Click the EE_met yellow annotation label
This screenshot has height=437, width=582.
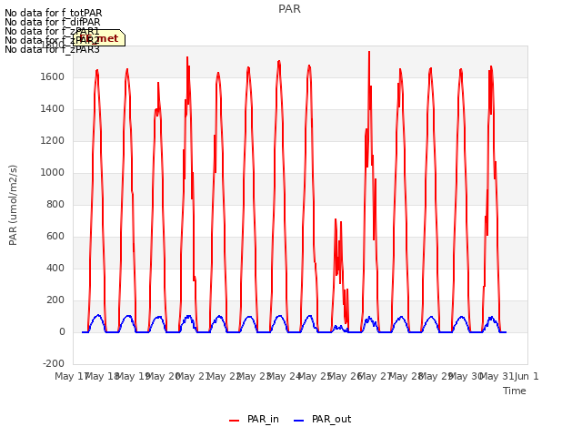pos(99,38)
